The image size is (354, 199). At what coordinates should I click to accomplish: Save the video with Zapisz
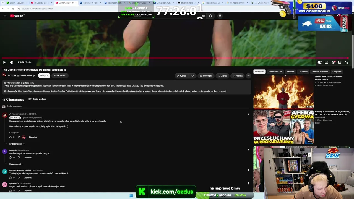coord(222,76)
